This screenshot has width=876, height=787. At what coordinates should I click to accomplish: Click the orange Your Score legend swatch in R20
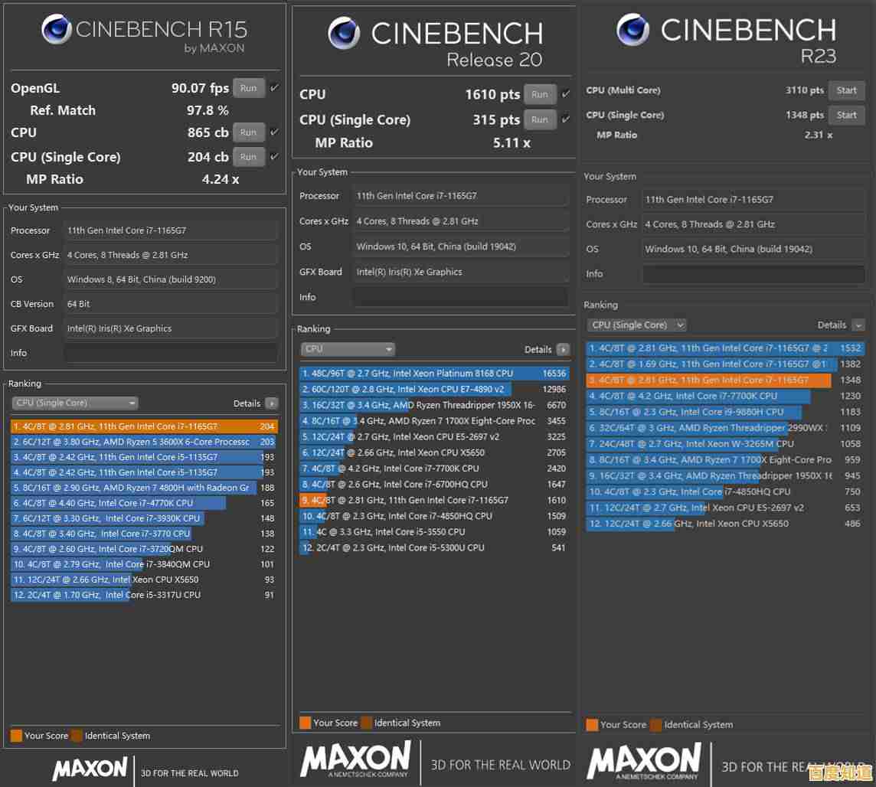[305, 723]
